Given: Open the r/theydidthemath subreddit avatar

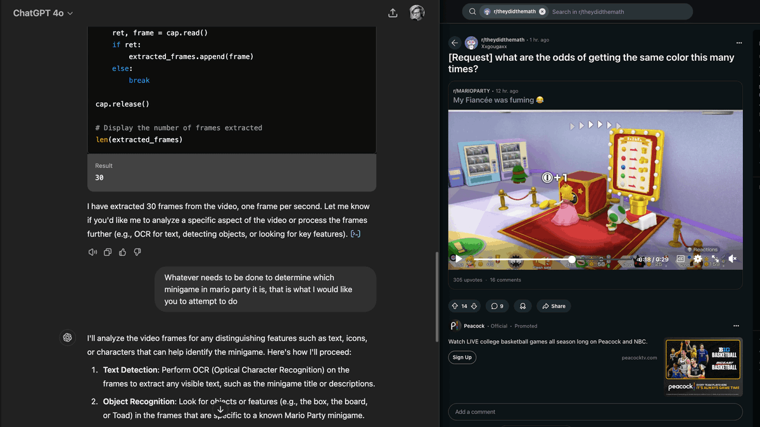Looking at the screenshot, I should coord(471,42).
